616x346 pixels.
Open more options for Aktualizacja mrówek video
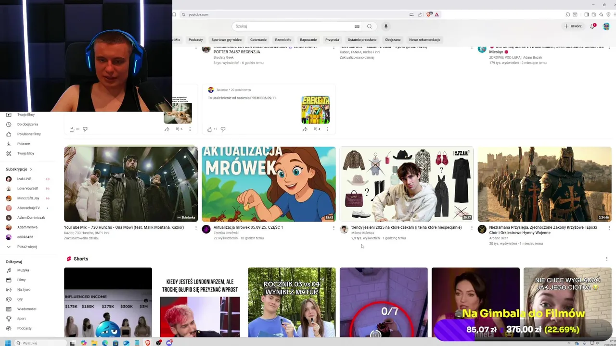click(x=334, y=228)
